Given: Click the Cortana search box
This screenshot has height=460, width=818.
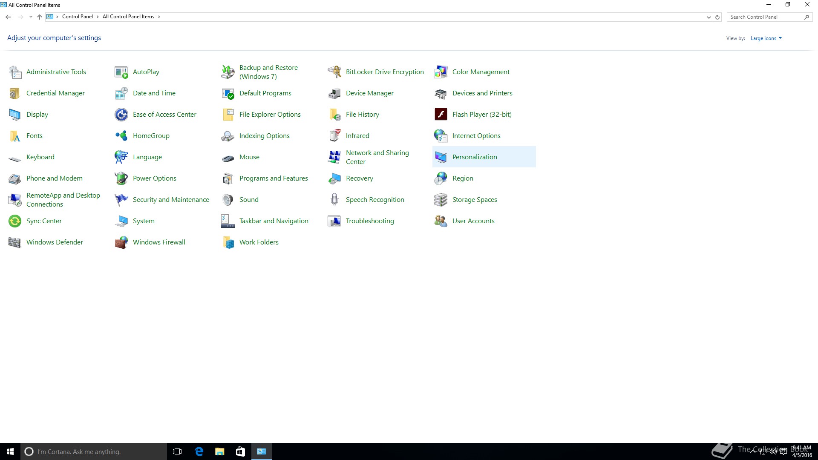Looking at the screenshot, I should 94,451.
